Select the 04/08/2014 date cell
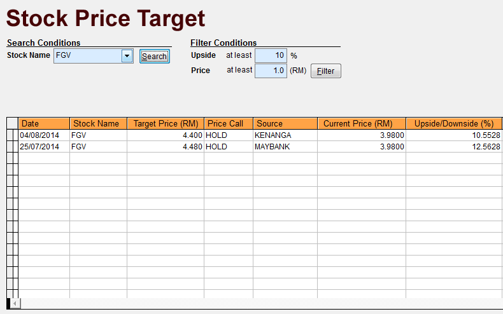 [44, 135]
